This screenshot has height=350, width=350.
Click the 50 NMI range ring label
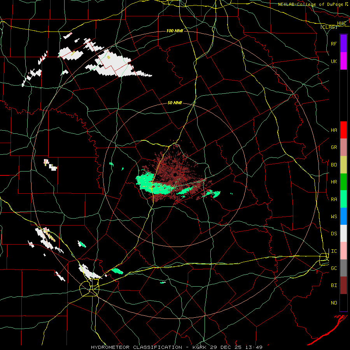point(175,103)
